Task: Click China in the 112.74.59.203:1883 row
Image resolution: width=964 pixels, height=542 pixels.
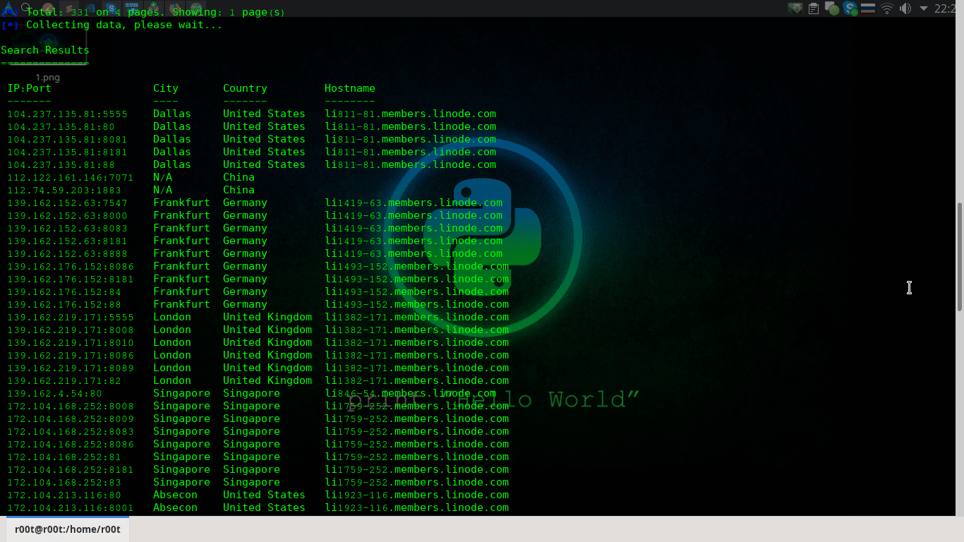Action: (239, 190)
